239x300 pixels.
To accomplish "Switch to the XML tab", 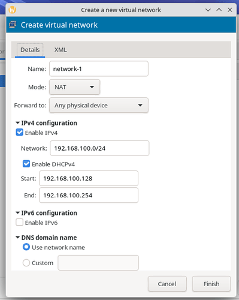I will click(x=60, y=50).
